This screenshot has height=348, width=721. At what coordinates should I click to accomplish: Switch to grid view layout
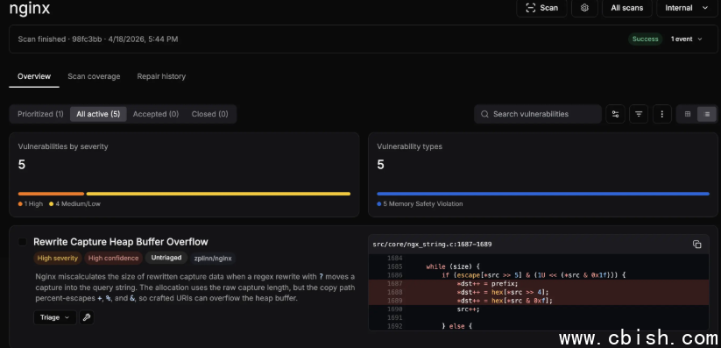[688, 114]
